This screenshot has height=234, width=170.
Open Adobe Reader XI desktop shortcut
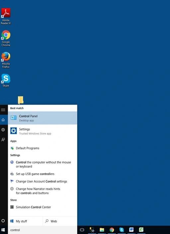(6, 16)
